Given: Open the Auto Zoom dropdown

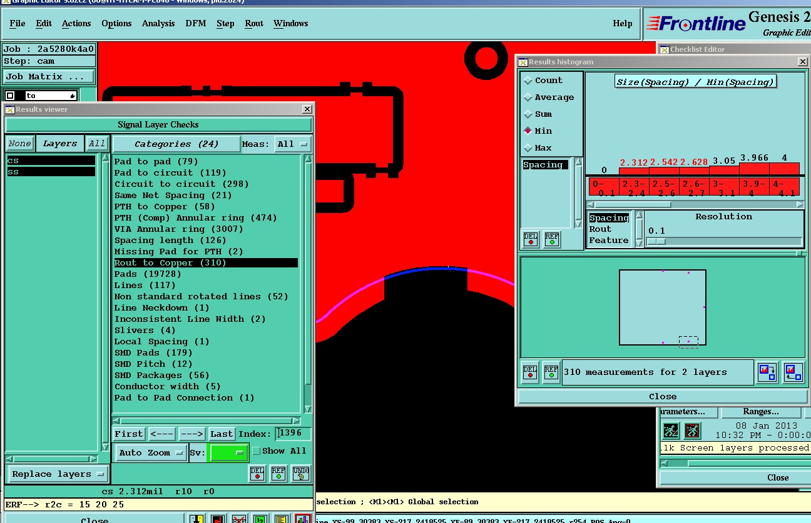Looking at the screenshot, I should click(151, 452).
